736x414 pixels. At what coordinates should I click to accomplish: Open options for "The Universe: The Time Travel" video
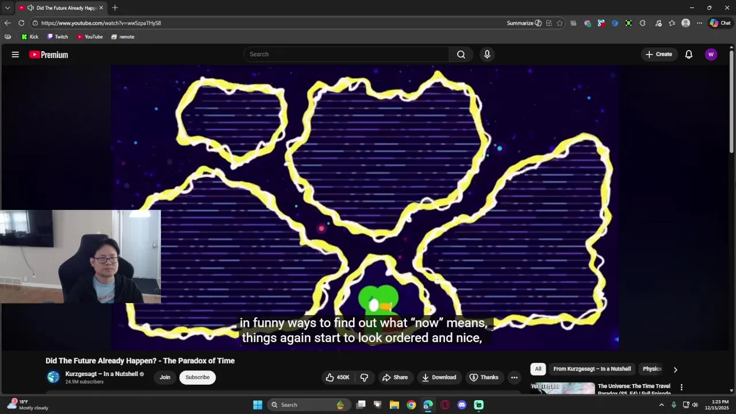click(681, 388)
